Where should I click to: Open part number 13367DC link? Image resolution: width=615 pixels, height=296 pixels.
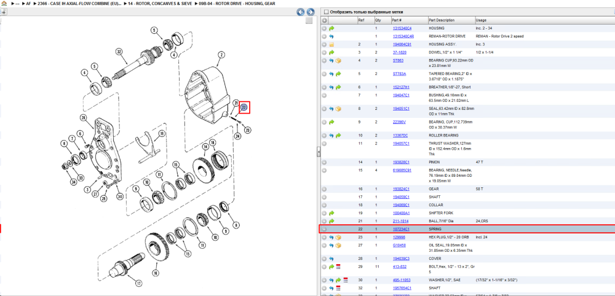click(400, 136)
